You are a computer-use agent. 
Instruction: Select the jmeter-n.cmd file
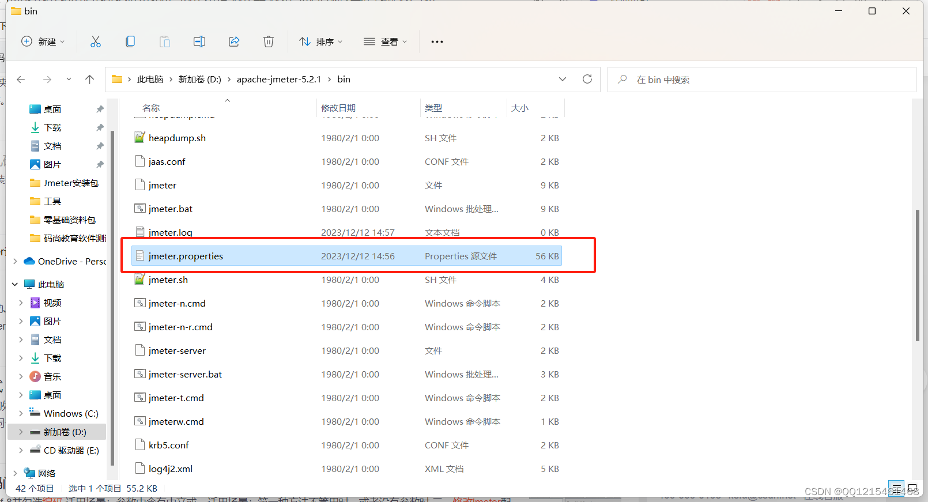coord(347,303)
